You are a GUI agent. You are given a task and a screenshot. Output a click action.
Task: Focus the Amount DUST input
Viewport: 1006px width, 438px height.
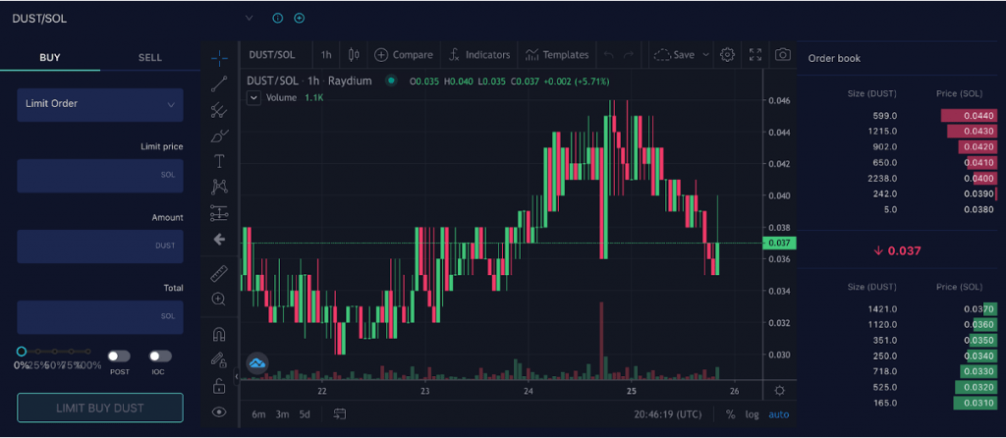click(100, 246)
